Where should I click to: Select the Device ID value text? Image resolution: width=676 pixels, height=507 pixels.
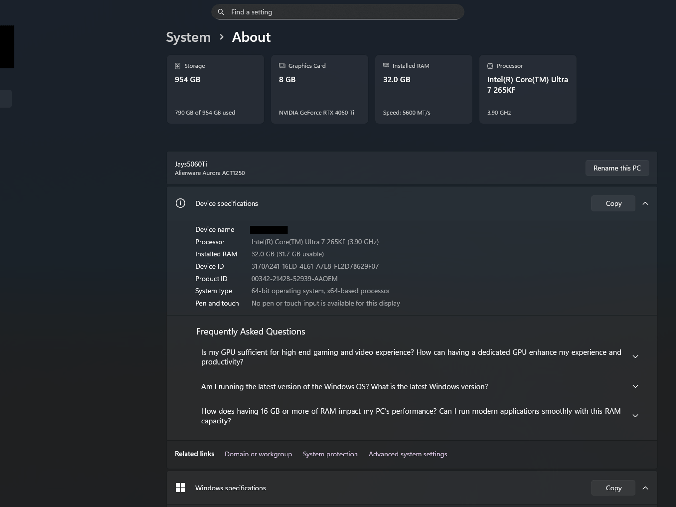click(x=315, y=266)
